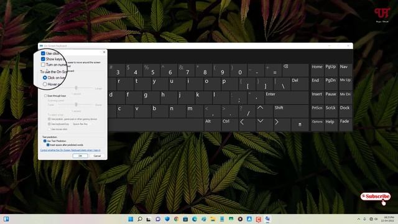Toggle Use joystick or gaming device checkbox
This screenshot has height=224, width=398.
pyautogui.click(x=49, y=119)
